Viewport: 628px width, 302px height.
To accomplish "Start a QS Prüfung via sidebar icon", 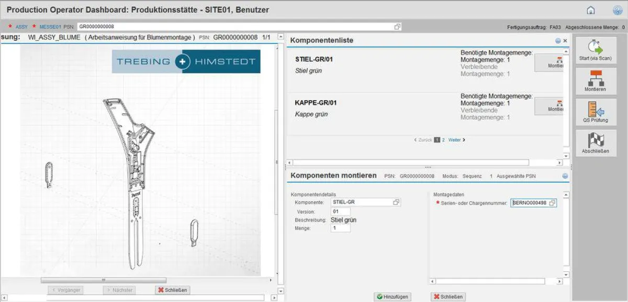I will (x=596, y=112).
